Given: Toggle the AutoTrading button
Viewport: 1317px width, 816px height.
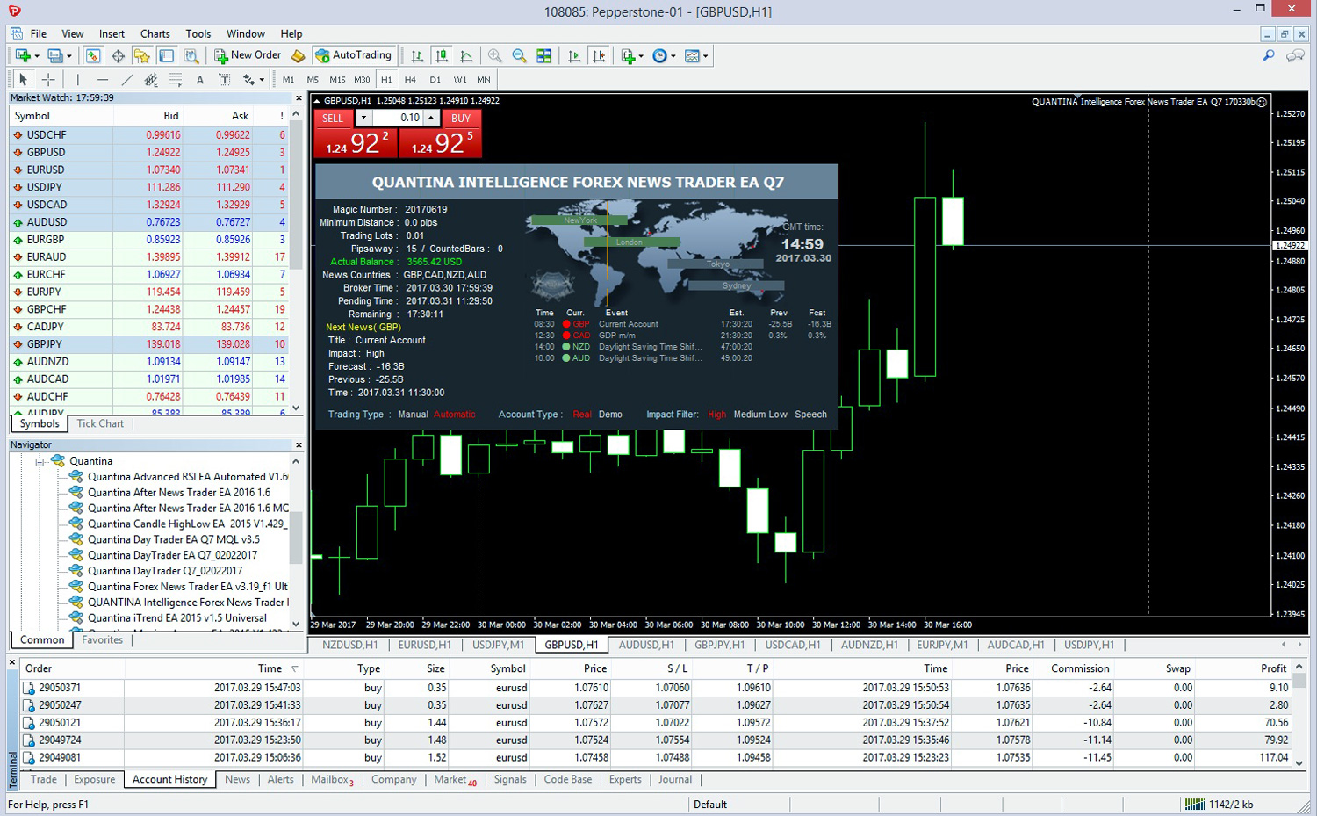Looking at the screenshot, I should [354, 54].
